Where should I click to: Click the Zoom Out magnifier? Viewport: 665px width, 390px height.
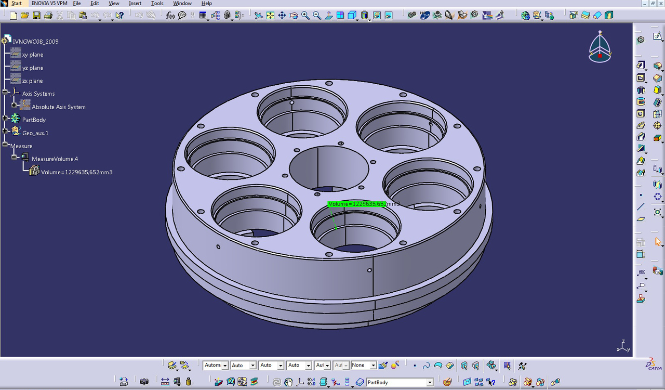[316, 16]
